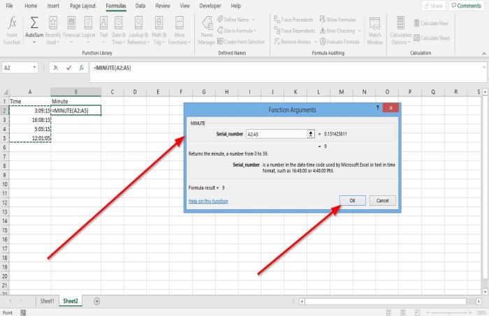Click Cancel in Function Arguments
Screen dimensions: 489x316
click(383, 200)
